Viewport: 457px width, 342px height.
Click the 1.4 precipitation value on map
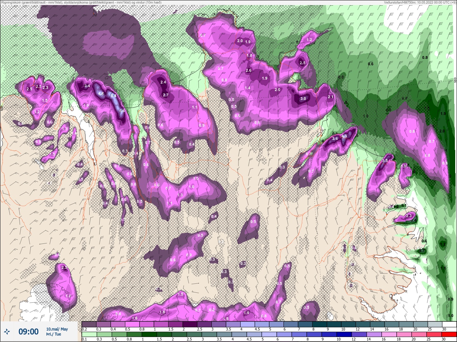[x=247, y=88]
